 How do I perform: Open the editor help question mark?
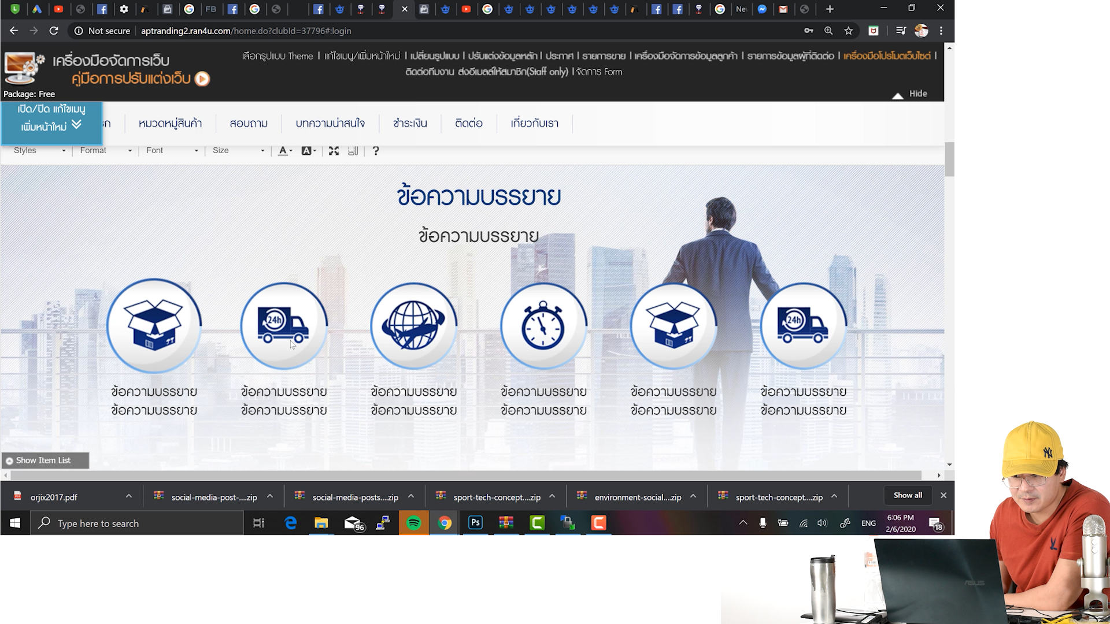pos(376,151)
